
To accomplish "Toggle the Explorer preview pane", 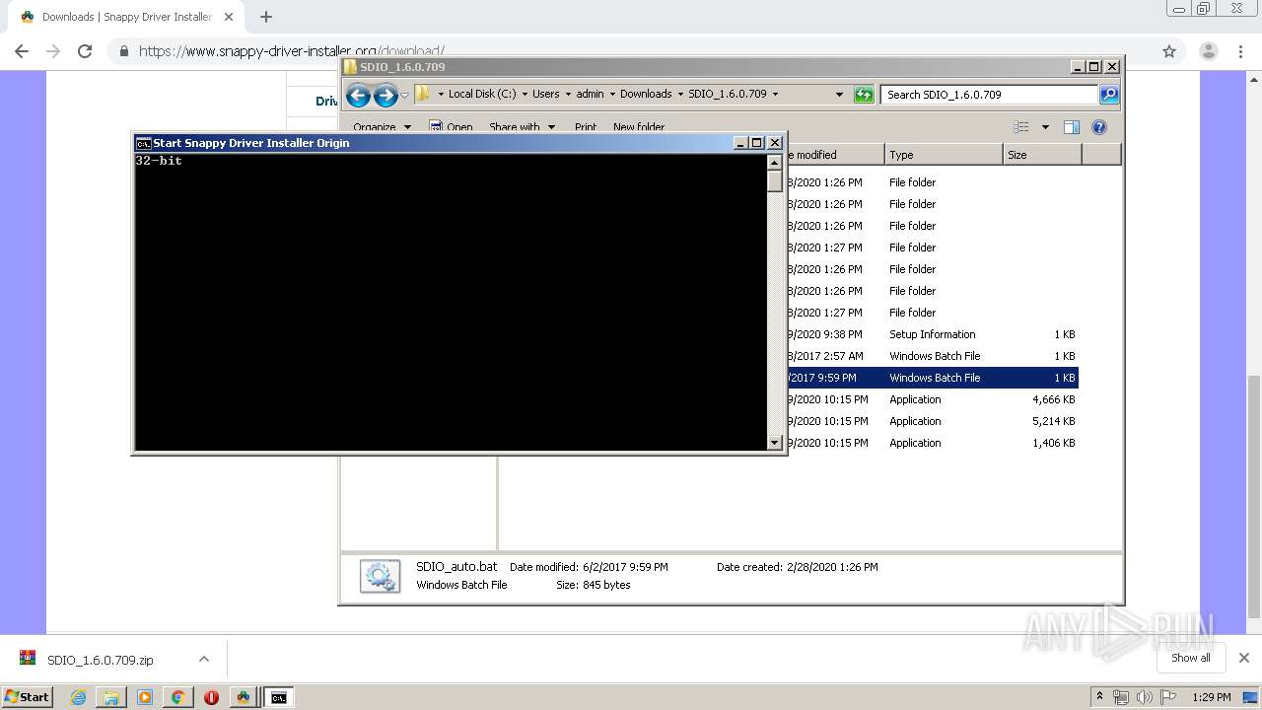I will tap(1072, 127).
